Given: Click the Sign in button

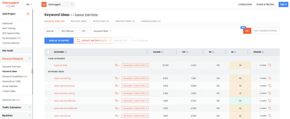Looking at the screenshot, I should 283,5.
